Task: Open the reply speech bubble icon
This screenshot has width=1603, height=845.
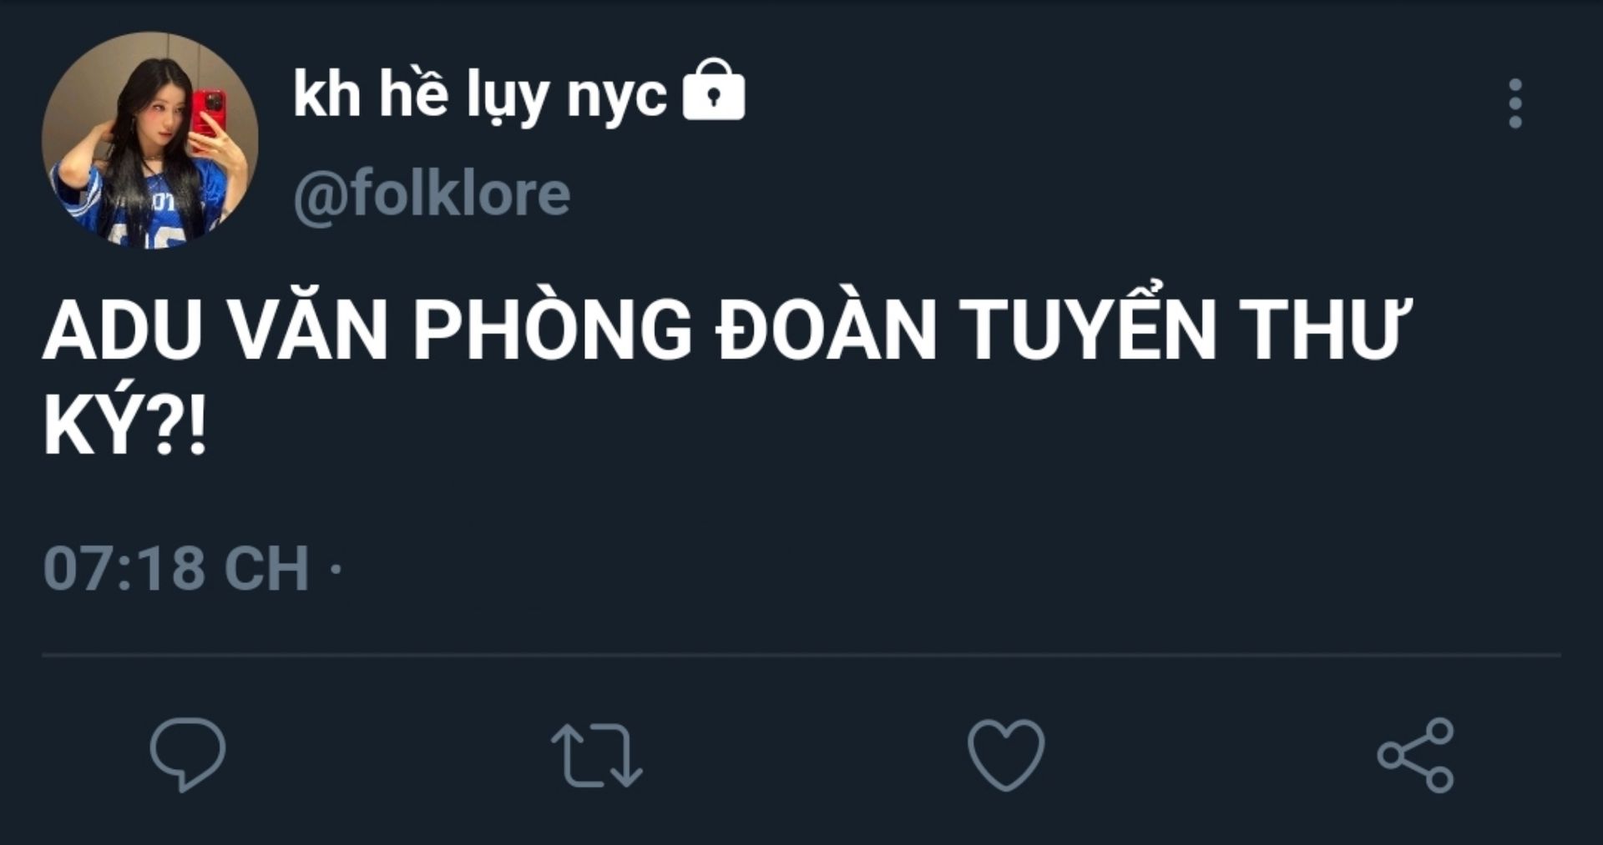Action: (187, 754)
